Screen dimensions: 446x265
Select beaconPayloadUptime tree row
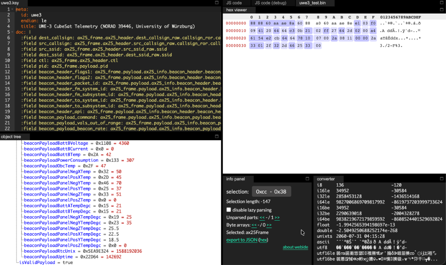pos(73,257)
